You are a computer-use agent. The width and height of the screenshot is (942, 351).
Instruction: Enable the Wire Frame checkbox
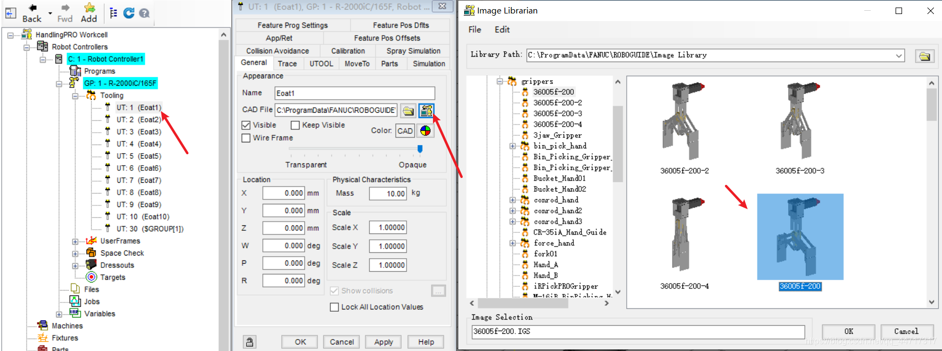(x=246, y=138)
